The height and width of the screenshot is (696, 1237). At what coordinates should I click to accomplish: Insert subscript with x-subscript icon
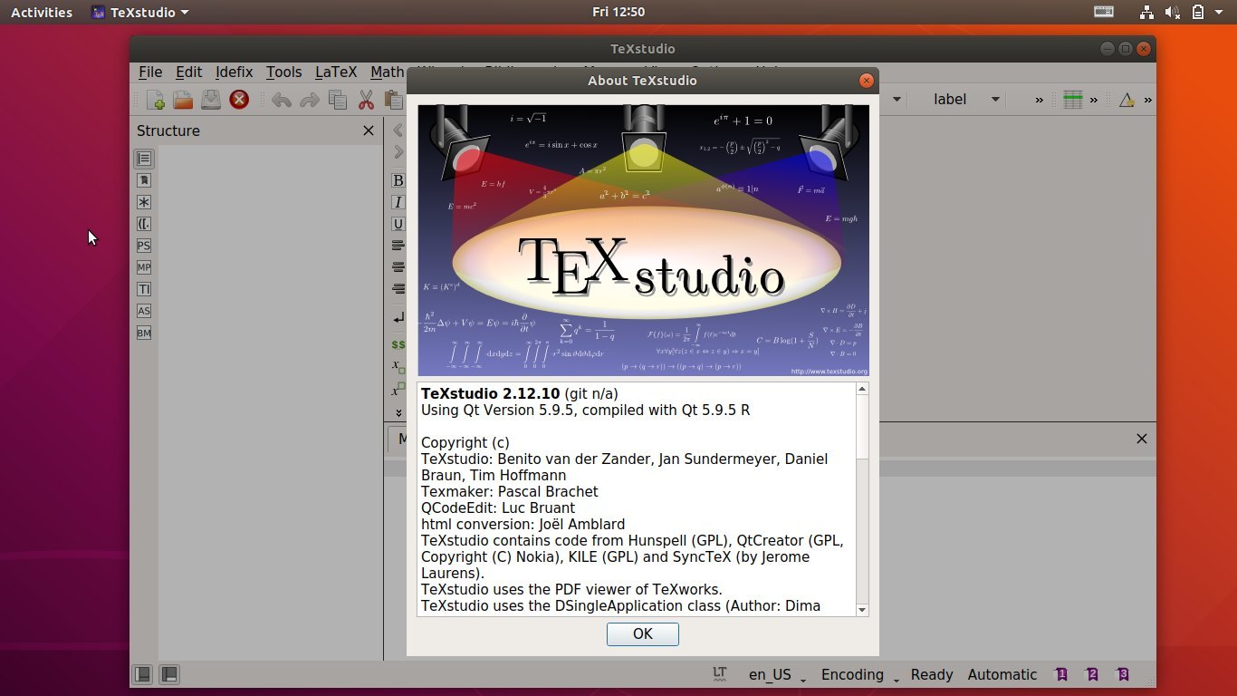point(398,366)
